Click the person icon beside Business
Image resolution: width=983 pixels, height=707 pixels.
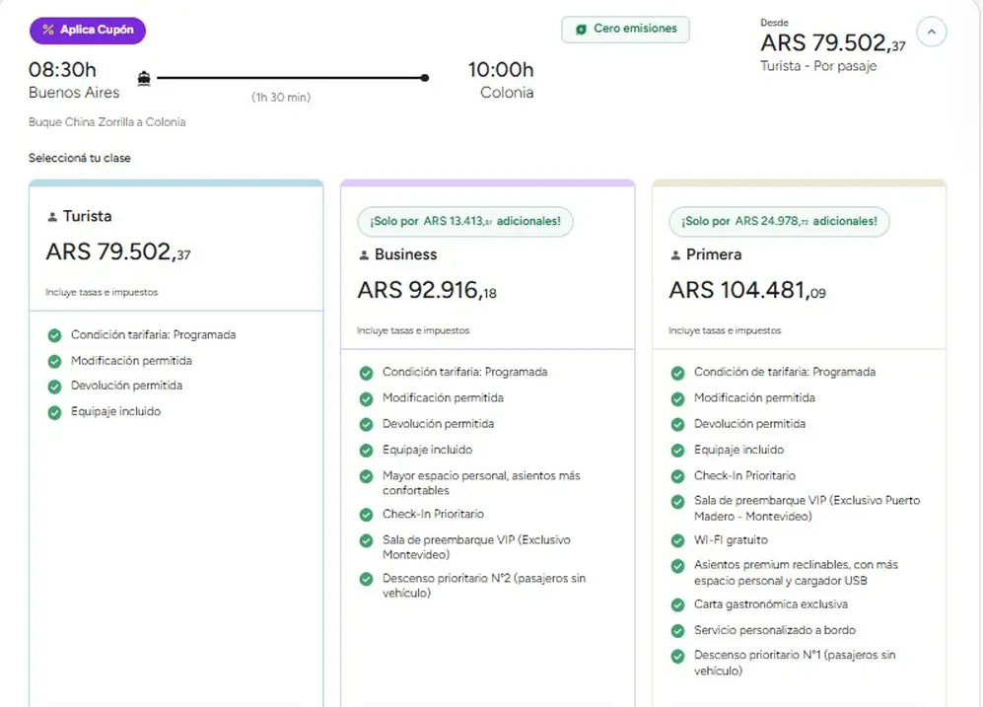click(364, 255)
